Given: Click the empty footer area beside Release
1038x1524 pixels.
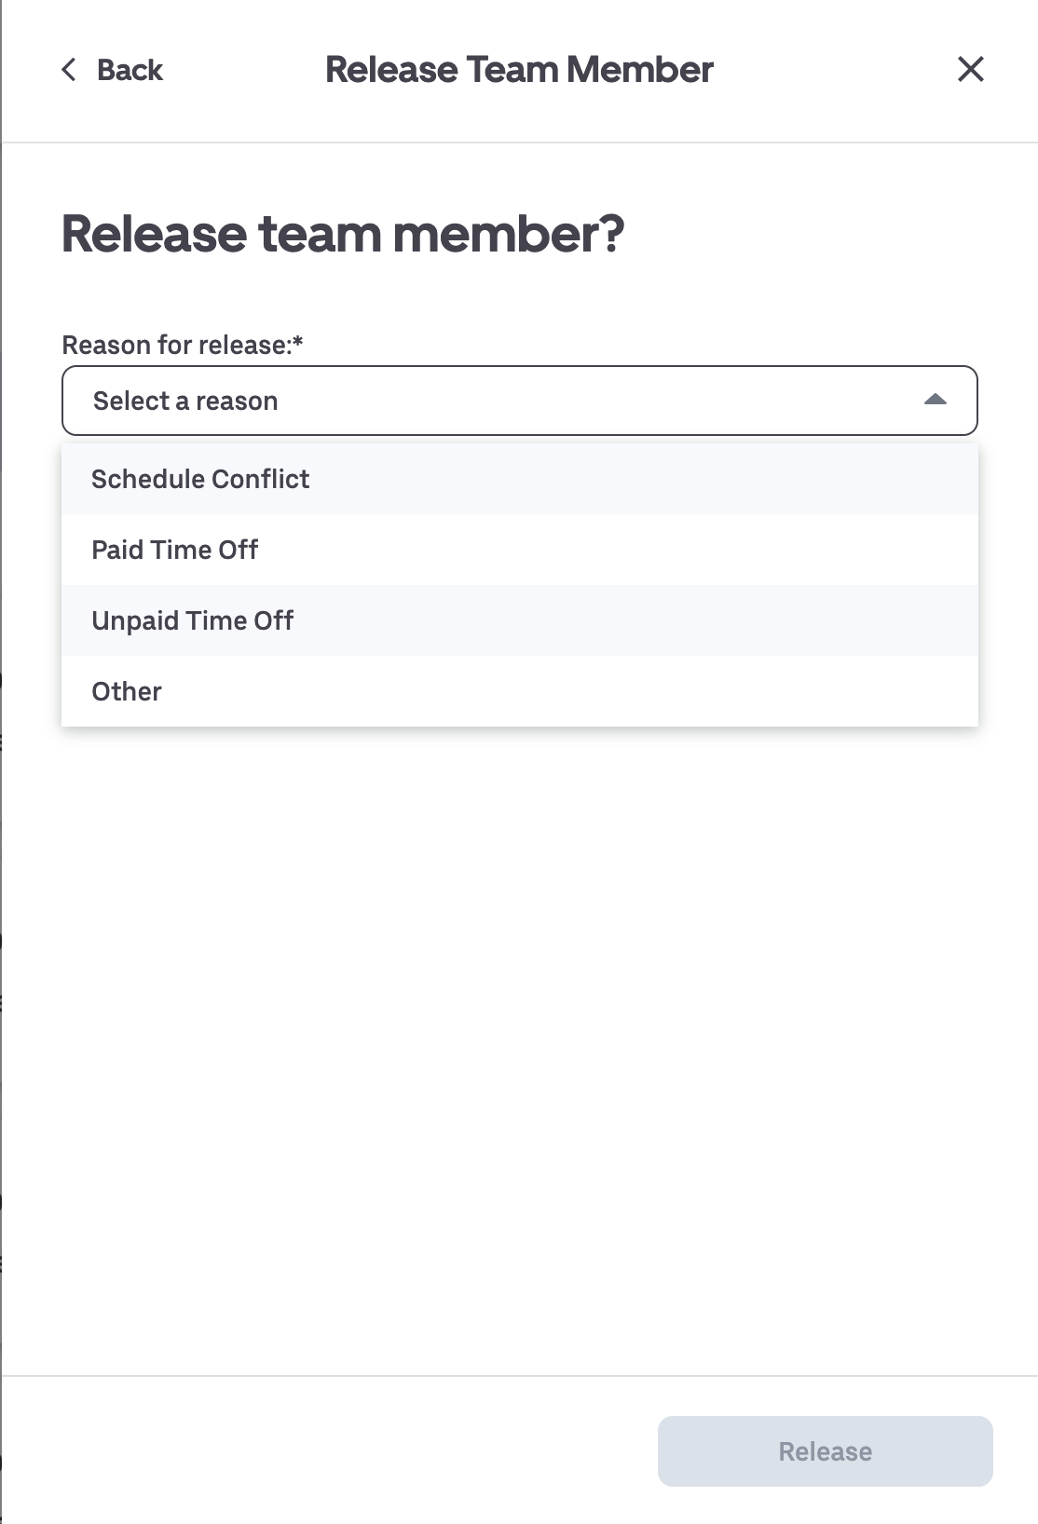Looking at the screenshot, I should 326,1450.
